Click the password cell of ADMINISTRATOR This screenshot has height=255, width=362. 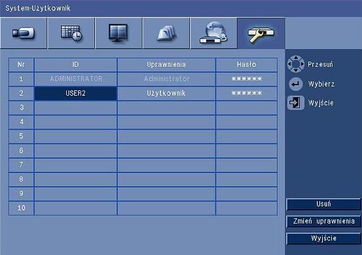point(247,79)
